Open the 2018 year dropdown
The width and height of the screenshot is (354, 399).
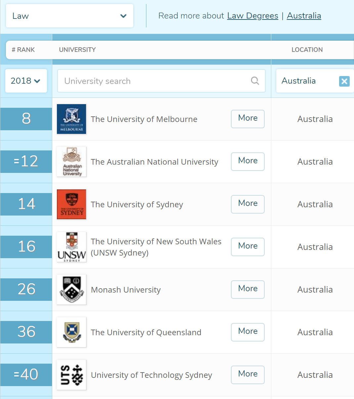point(26,81)
